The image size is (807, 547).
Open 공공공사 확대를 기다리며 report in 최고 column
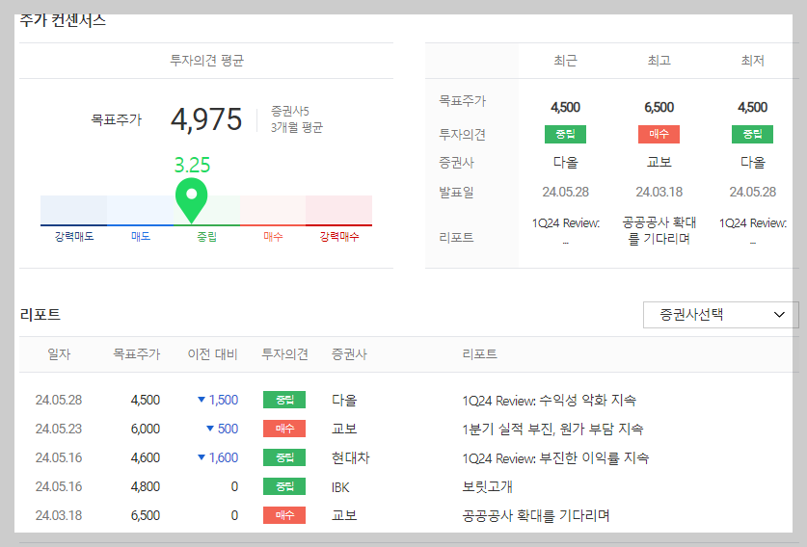pyautogui.click(x=659, y=230)
